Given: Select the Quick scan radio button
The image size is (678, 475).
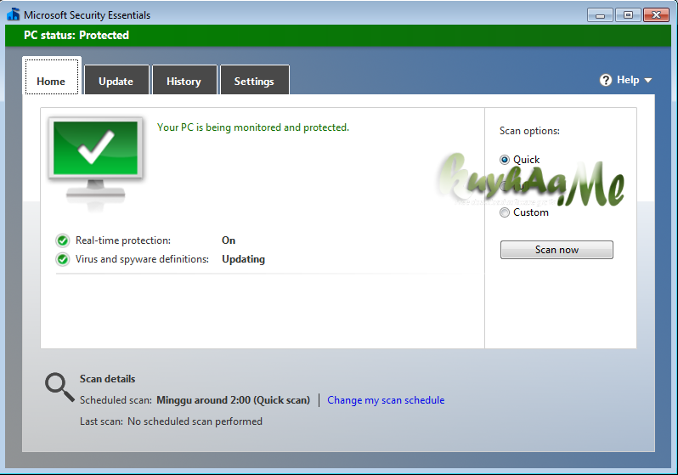Looking at the screenshot, I should 505,160.
